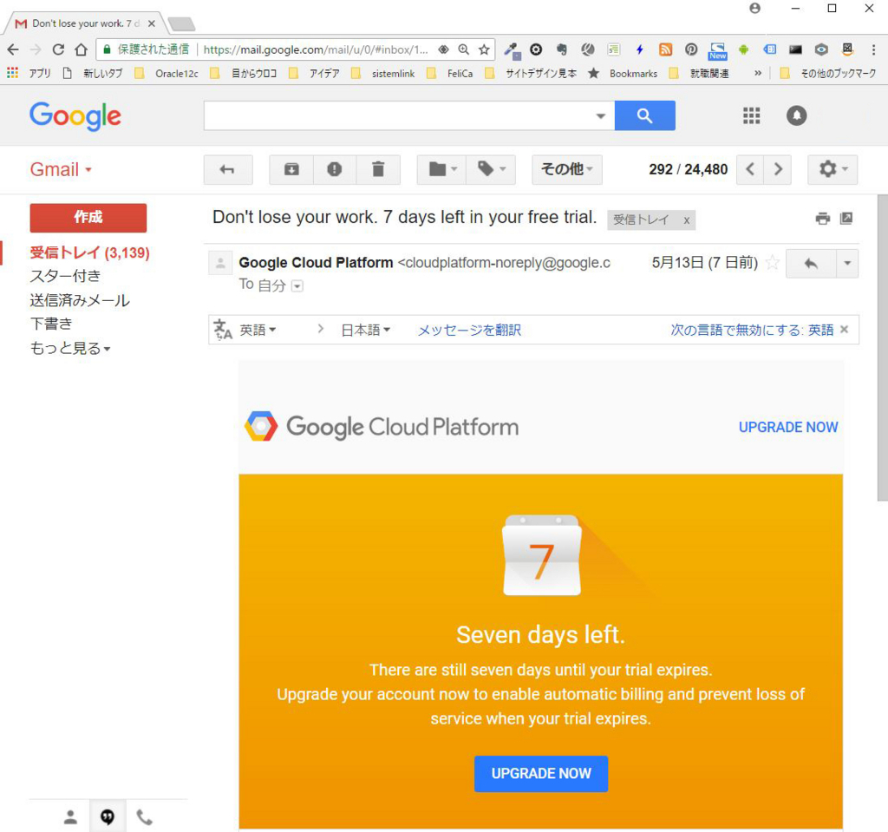Open the アプリ apps shortcut
Screen dimensions: 888x832
29,73
